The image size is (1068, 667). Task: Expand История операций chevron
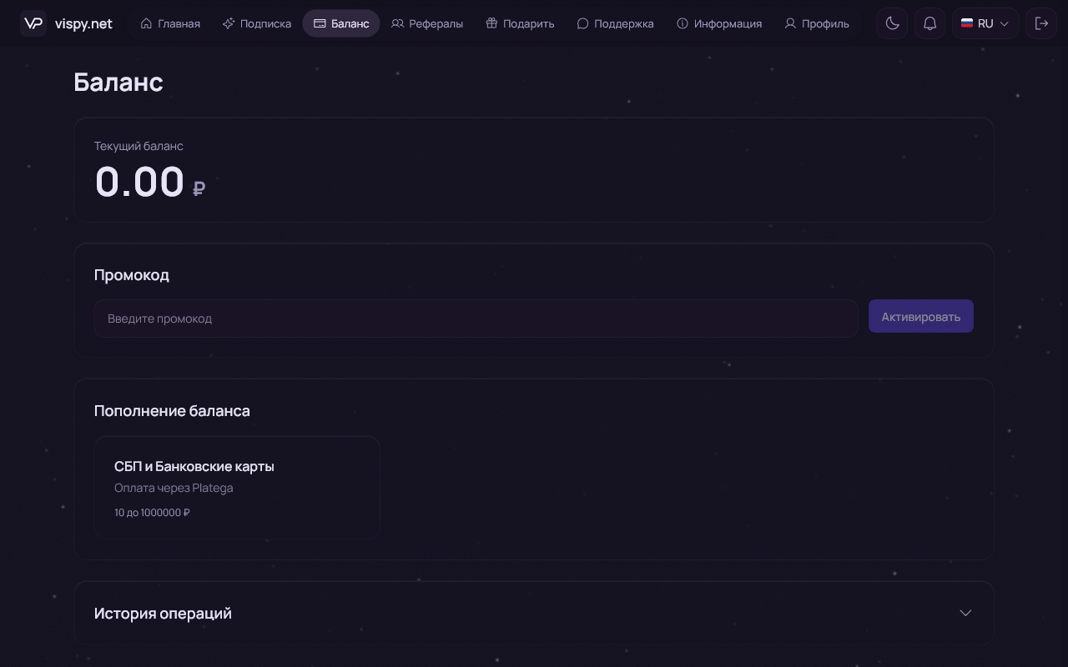[x=965, y=613]
